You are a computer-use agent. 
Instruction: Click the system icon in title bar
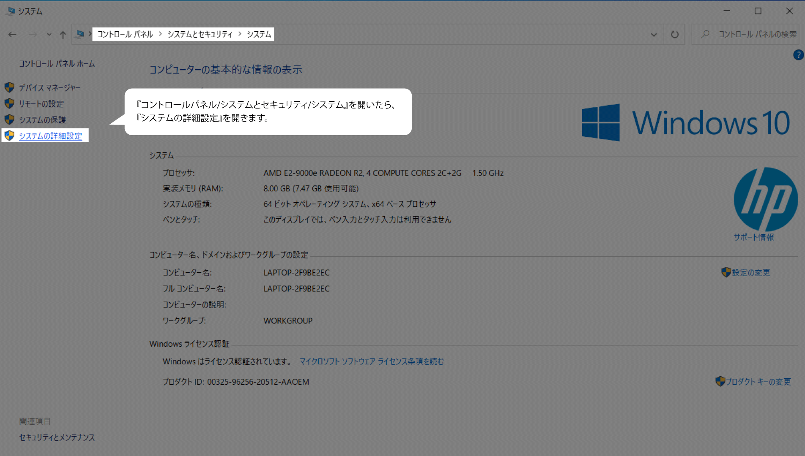click(10, 11)
